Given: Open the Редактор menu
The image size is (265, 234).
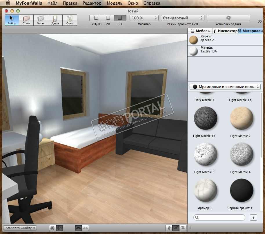Looking at the screenshot, I should [x=92, y=3].
